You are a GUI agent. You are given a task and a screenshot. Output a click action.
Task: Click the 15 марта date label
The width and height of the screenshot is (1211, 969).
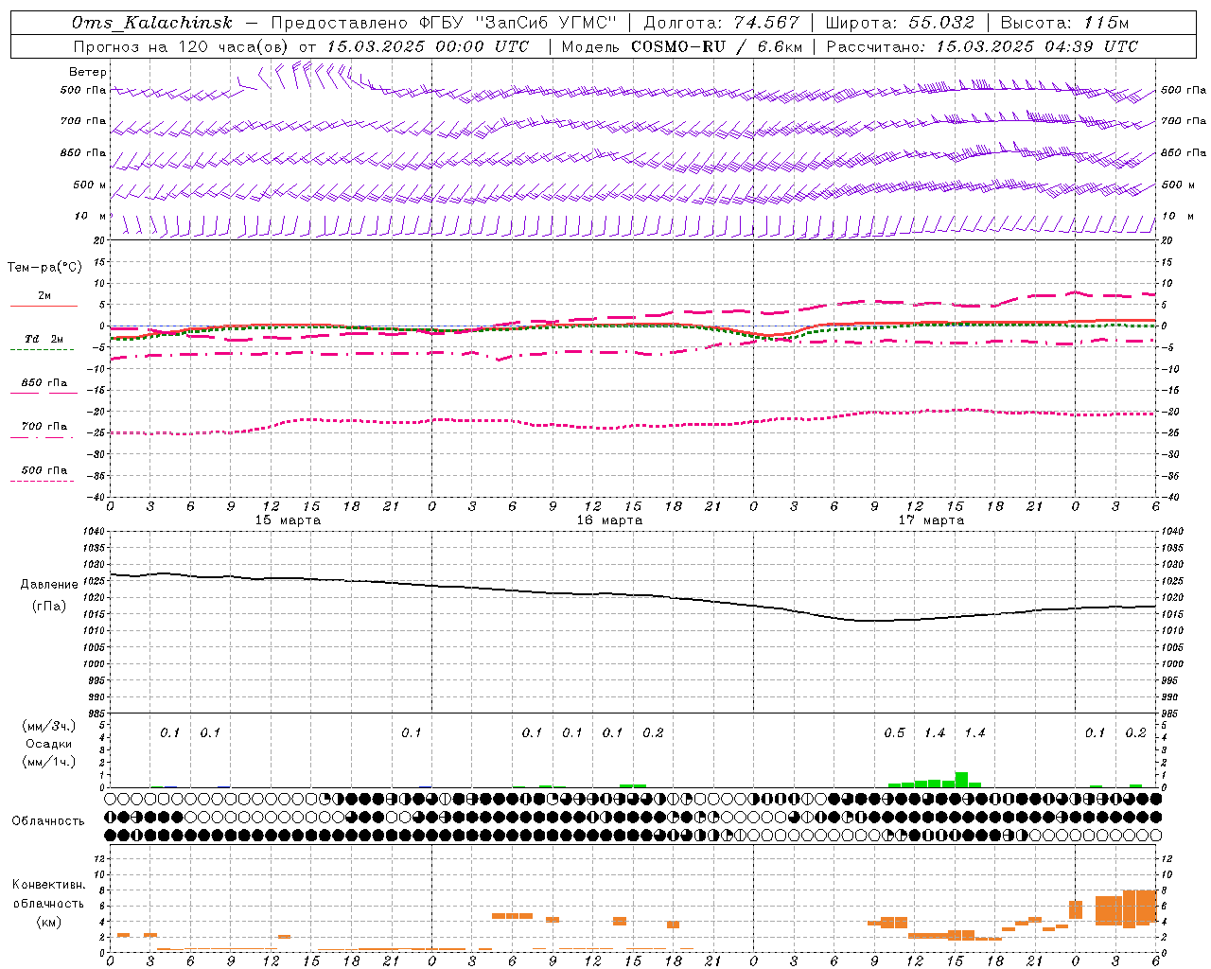pyautogui.click(x=288, y=520)
